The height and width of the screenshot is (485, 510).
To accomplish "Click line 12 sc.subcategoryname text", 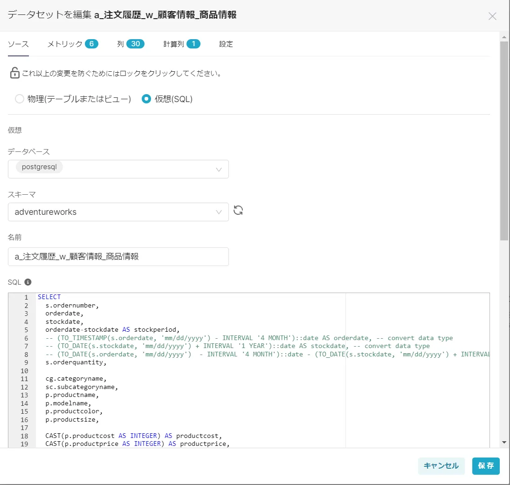I will click(82, 387).
